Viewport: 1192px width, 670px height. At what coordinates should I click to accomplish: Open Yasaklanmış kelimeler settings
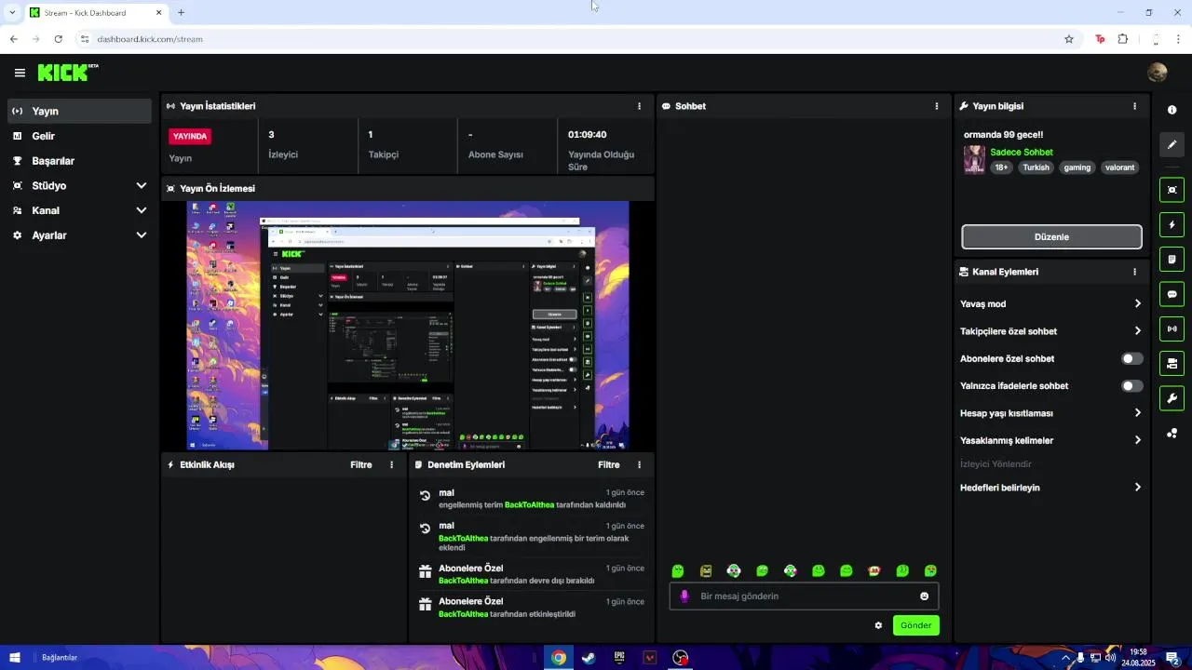[1050, 440]
